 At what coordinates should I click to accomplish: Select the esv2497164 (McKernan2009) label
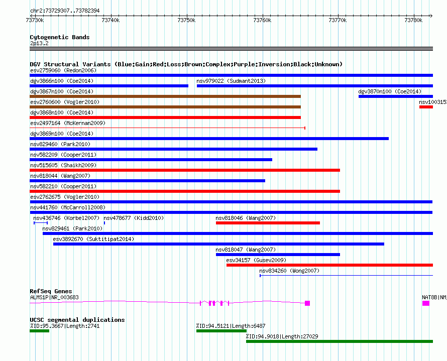(68, 123)
